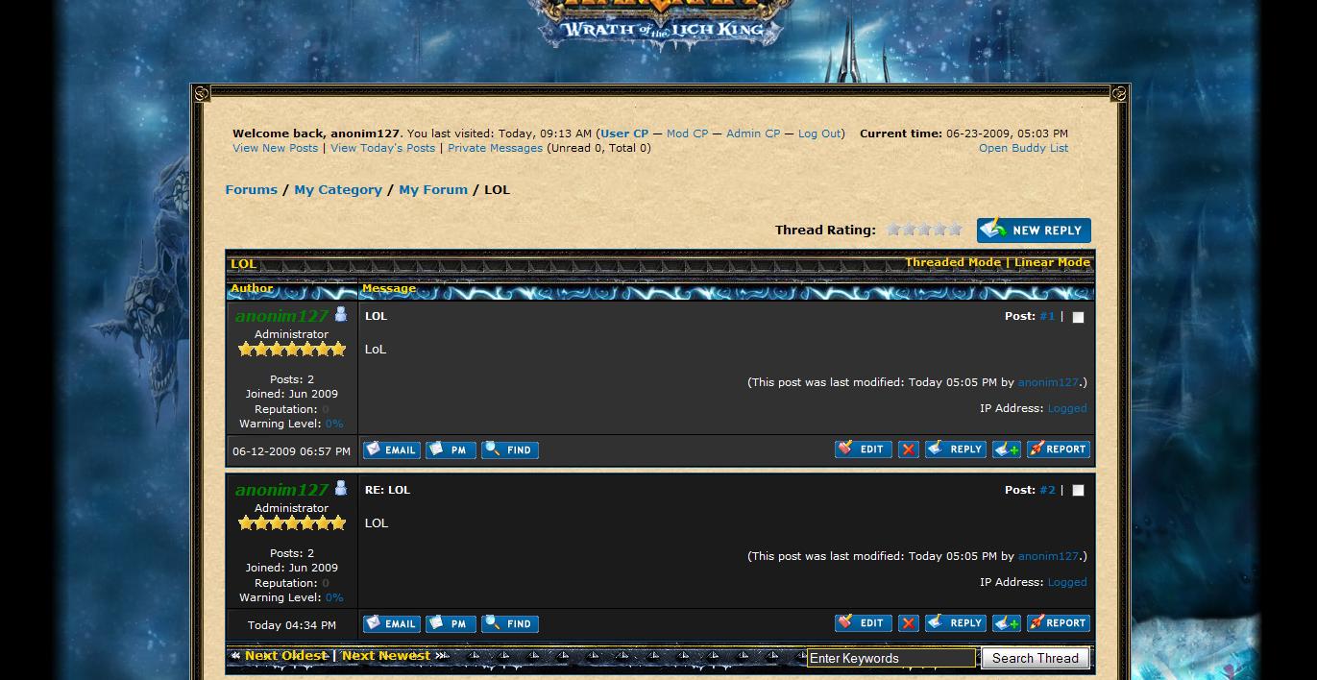Screen dimensions: 1317x680
Task: Open Mod CP
Action: click(687, 134)
